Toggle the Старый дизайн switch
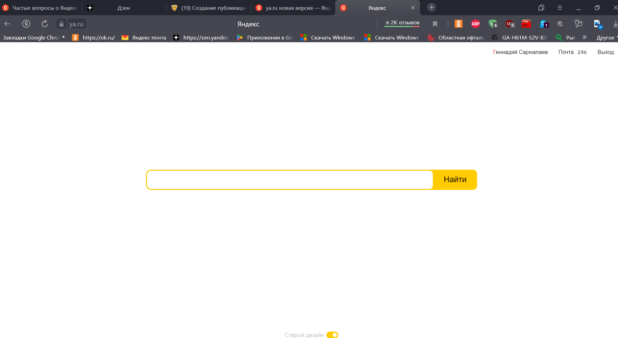Viewport: 618px width, 338px height. [x=332, y=335]
